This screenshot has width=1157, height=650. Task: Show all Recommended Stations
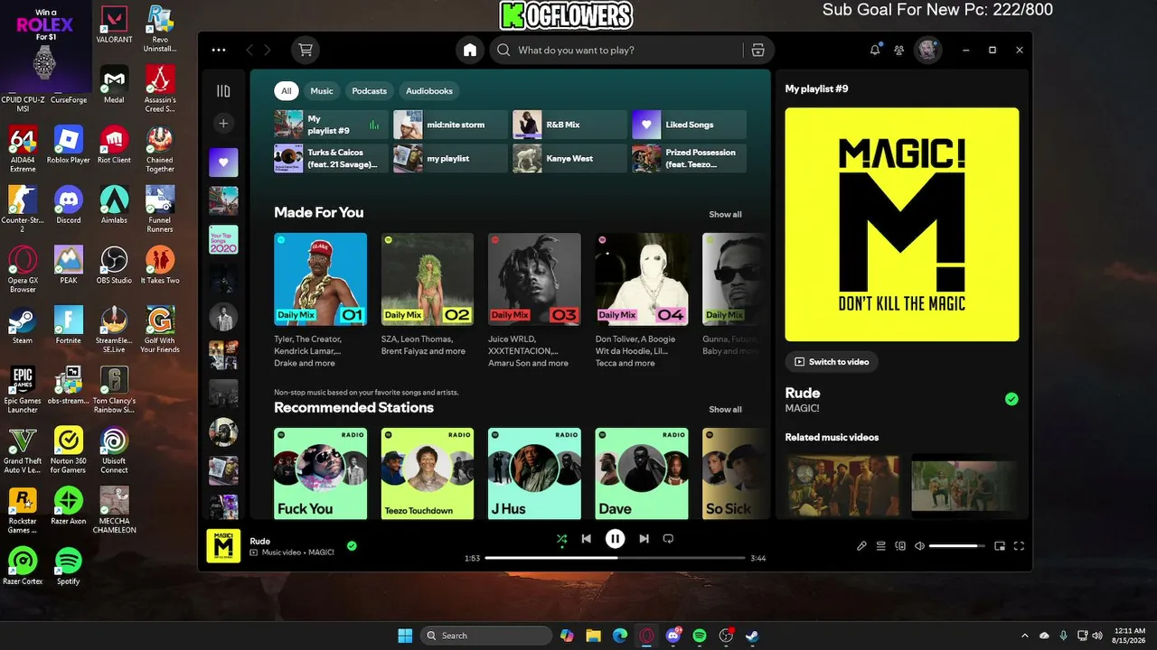pos(725,410)
